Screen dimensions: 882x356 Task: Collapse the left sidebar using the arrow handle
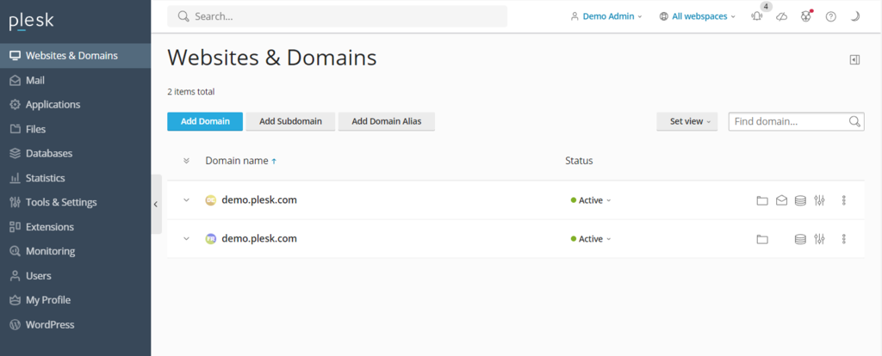[x=156, y=204]
